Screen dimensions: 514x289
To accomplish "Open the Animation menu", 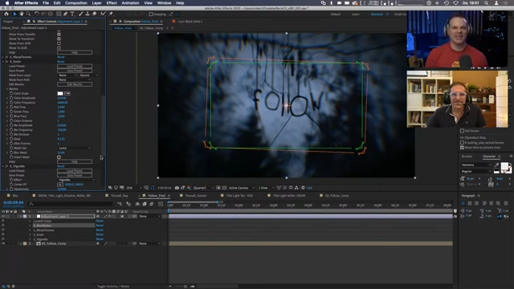I will [x=130, y=3].
